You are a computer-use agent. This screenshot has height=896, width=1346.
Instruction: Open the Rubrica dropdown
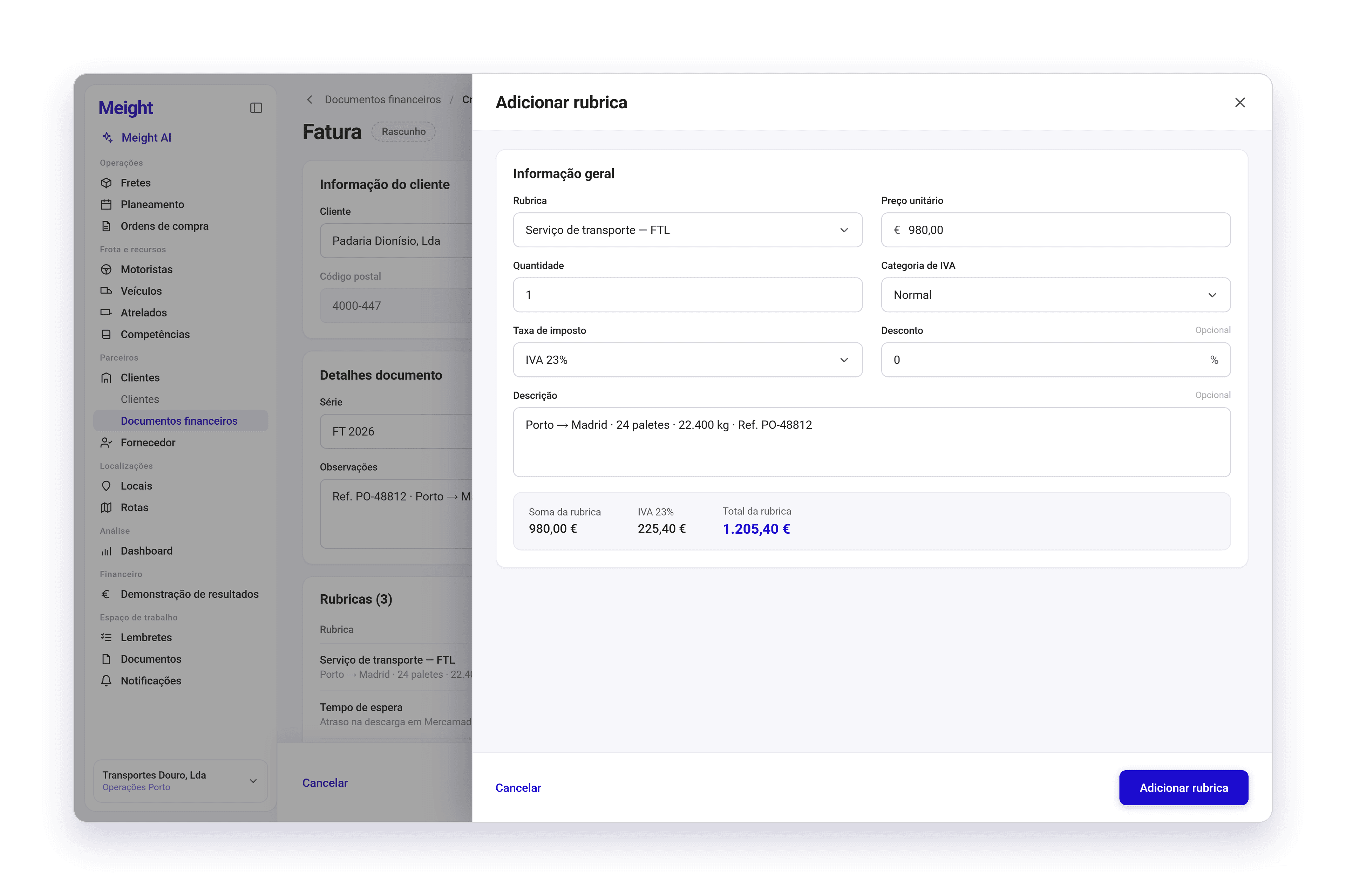pos(688,230)
